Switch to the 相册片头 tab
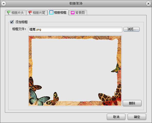 15,13
